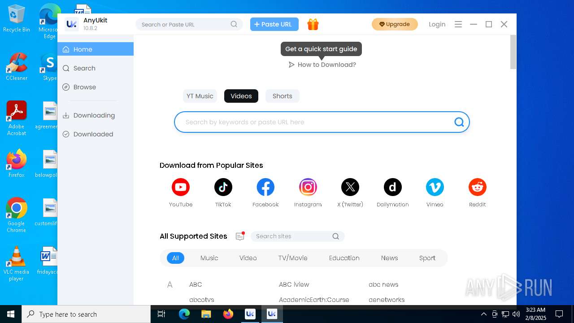Click the abcotvs site link
Screen dimensions: 574x323
[202, 300]
